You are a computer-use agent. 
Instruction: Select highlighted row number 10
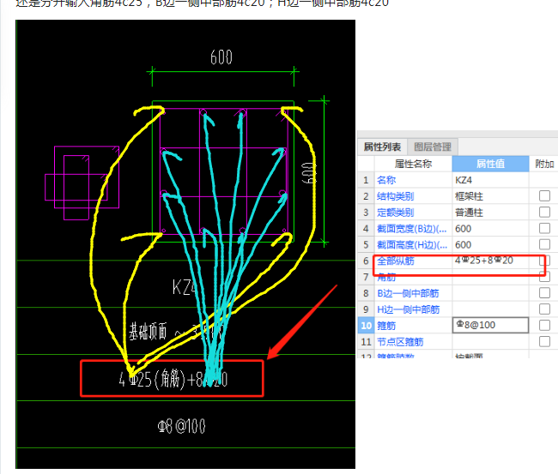(x=366, y=326)
